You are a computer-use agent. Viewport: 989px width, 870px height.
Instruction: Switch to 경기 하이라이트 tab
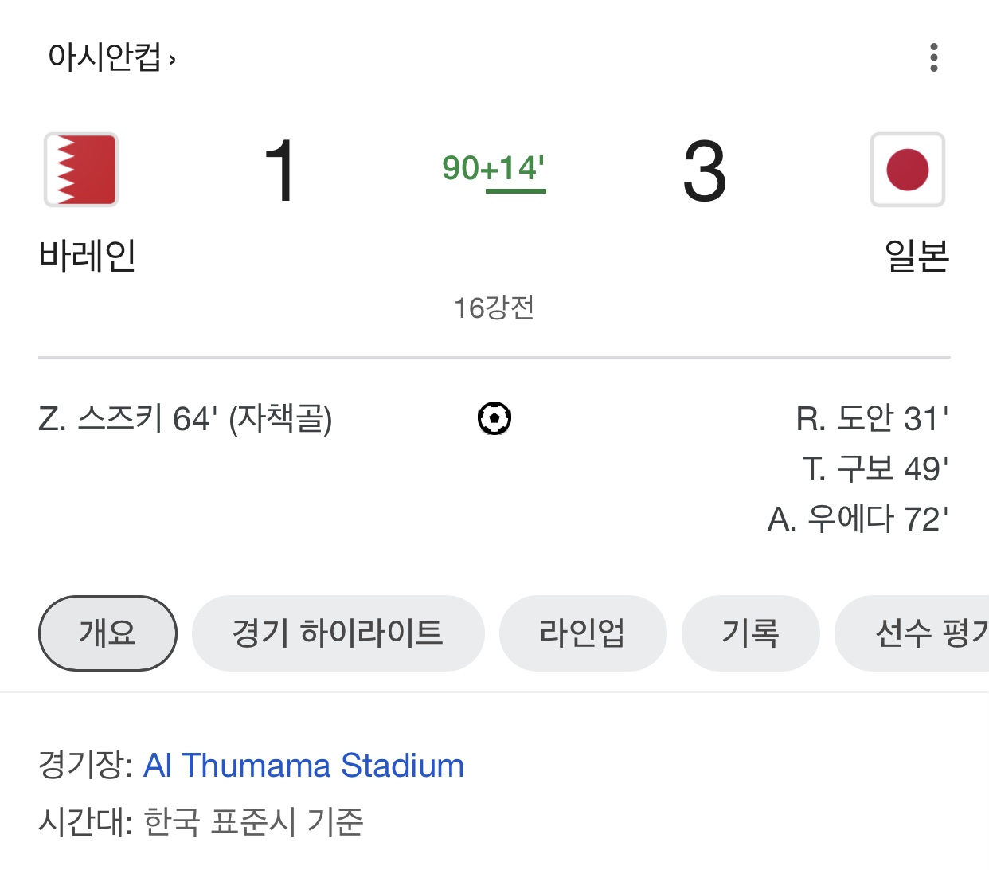coord(338,633)
